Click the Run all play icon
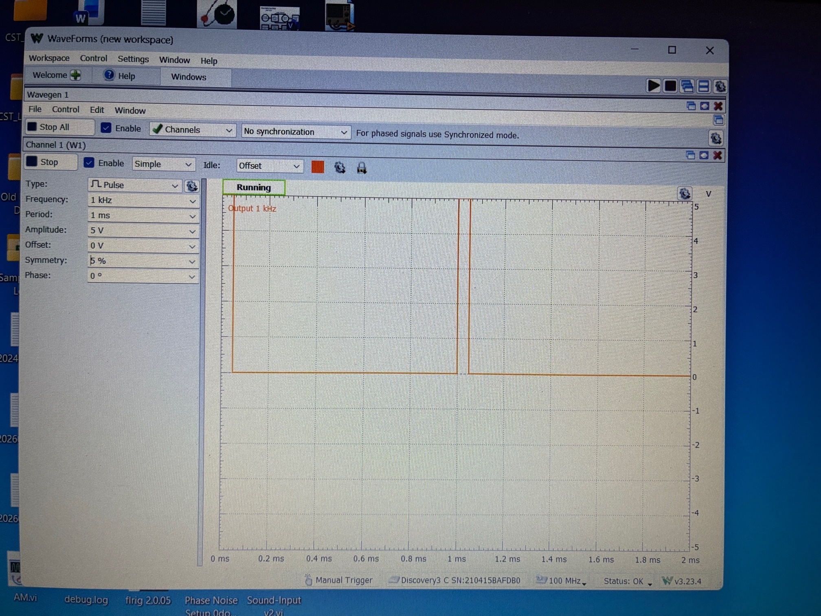This screenshot has height=616, width=821. [x=653, y=86]
